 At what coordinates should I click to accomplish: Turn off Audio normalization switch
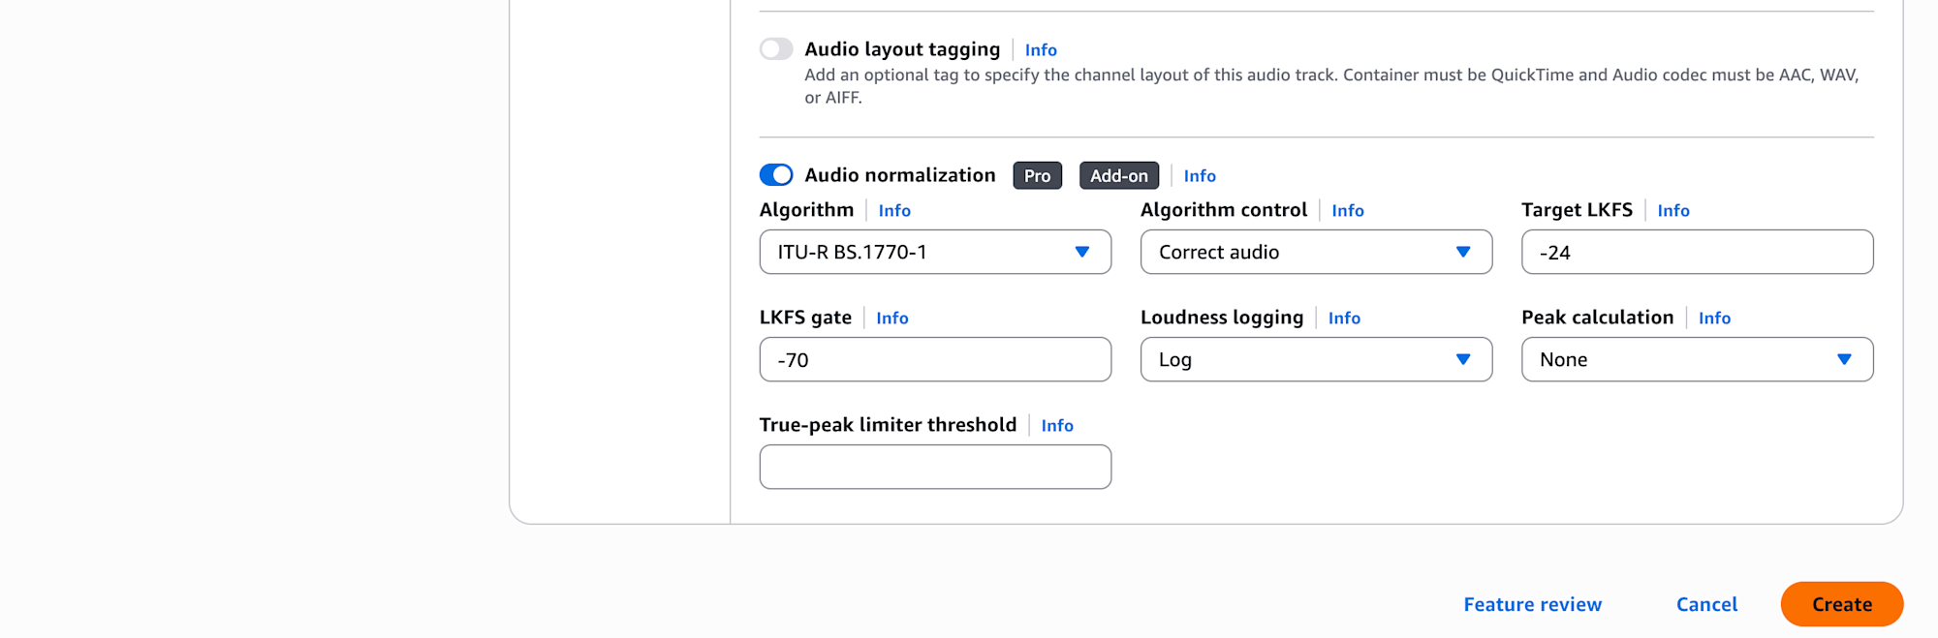776,175
